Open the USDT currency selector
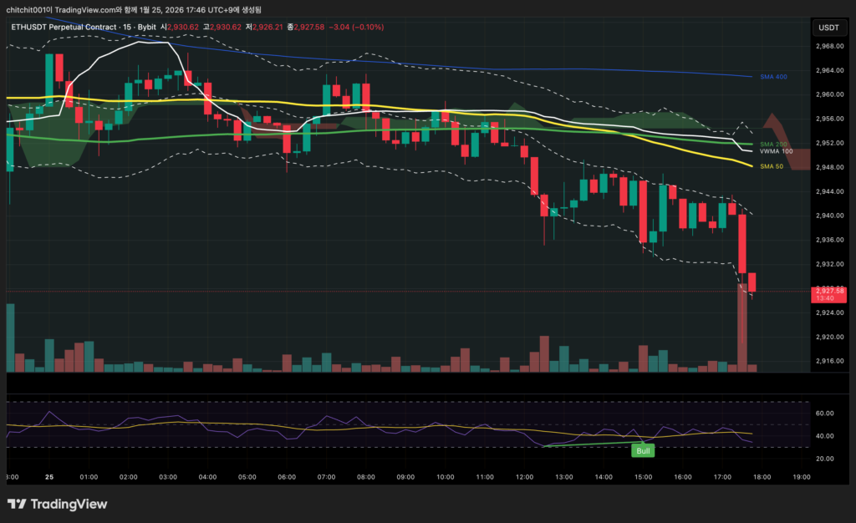 [828, 28]
